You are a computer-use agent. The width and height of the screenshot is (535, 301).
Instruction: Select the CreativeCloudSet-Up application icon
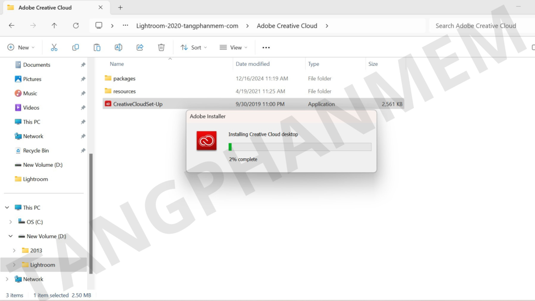click(108, 104)
